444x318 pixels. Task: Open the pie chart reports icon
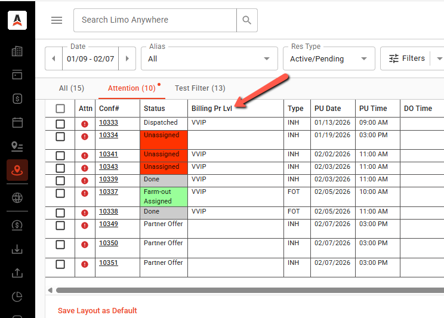pos(17,297)
